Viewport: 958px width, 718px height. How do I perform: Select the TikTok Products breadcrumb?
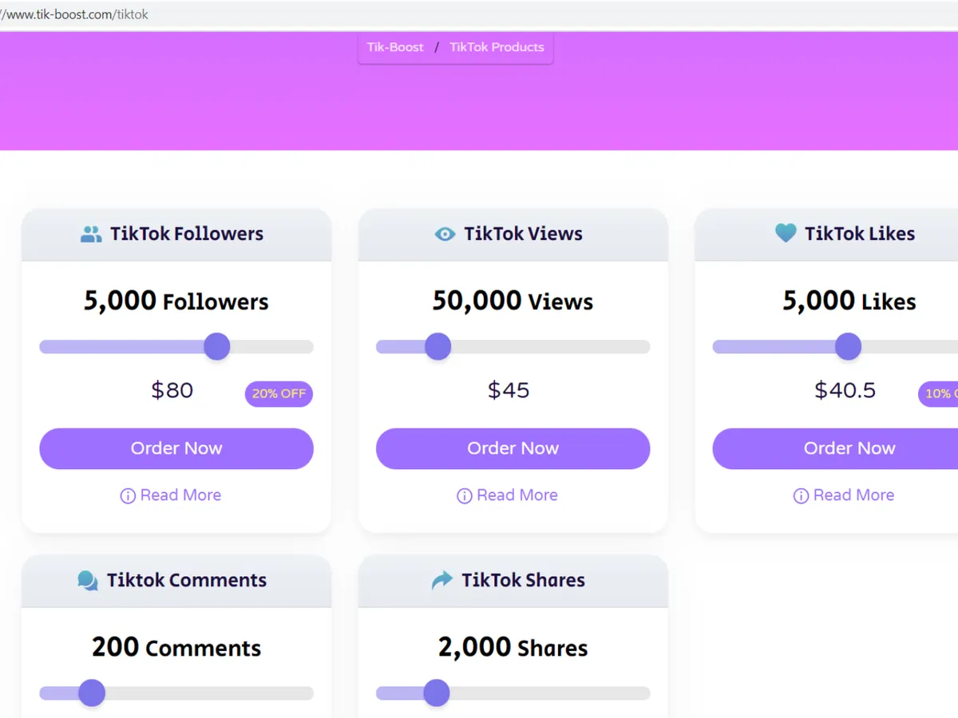coord(497,47)
